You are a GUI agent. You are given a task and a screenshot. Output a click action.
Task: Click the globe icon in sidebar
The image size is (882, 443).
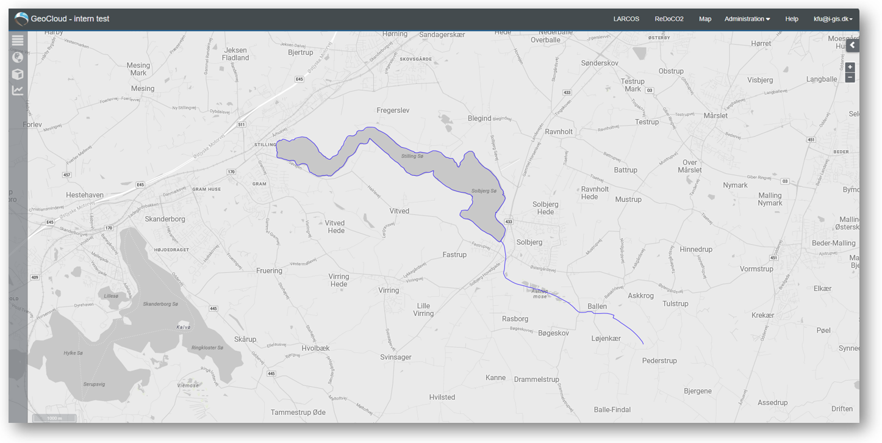click(x=18, y=57)
